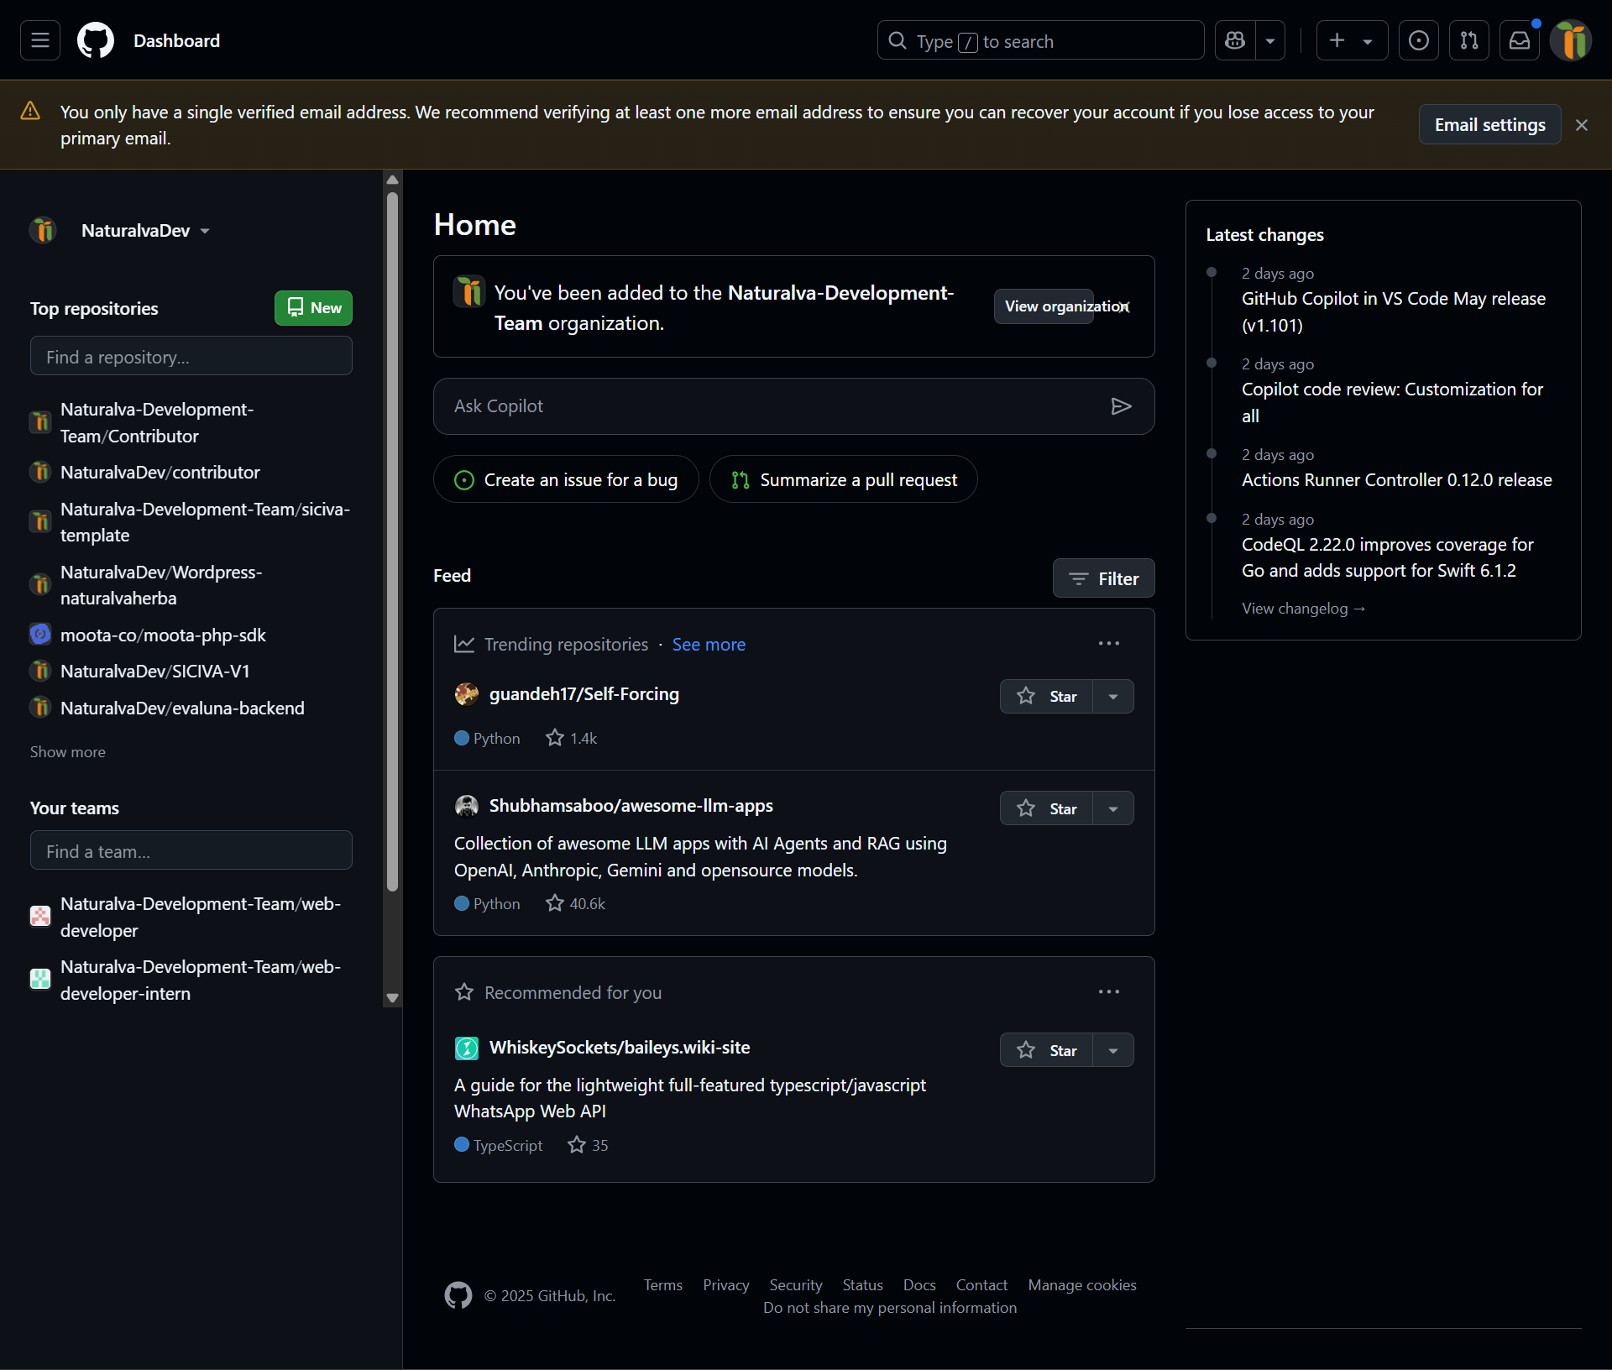Open the user profile avatar menu
The height and width of the screenshot is (1370, 1612).
1571,40
